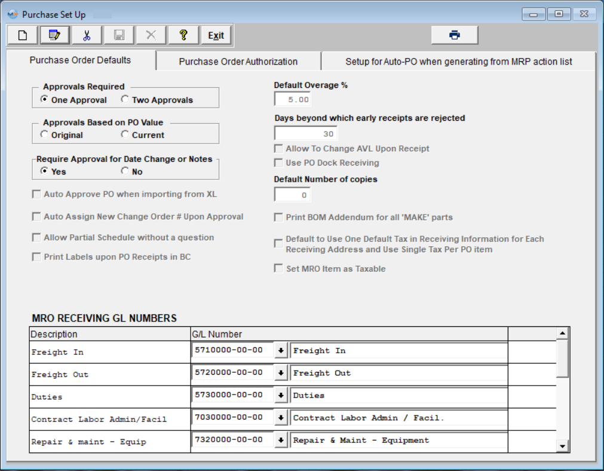The width and height of the screenshot is (604, 471).
Task: Switch to Purchase Order Defaults tab
Action: coord(80,60)
